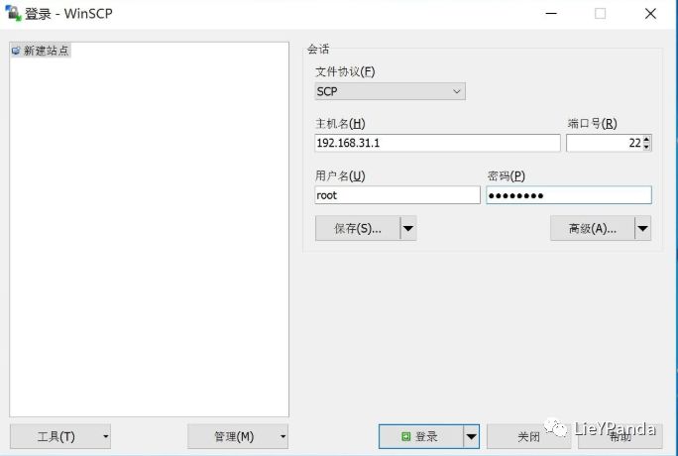Minimize the WinSCP login window
Screen dimensions: 678x456
pyautogui.click(x=551, y=14)
